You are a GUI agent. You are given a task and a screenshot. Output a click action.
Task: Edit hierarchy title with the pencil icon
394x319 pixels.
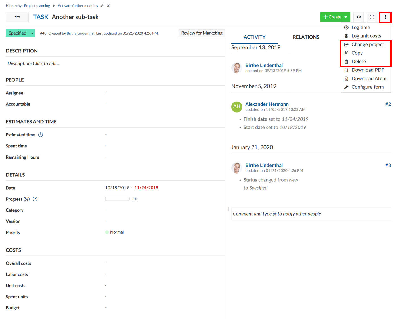[102, 5]
